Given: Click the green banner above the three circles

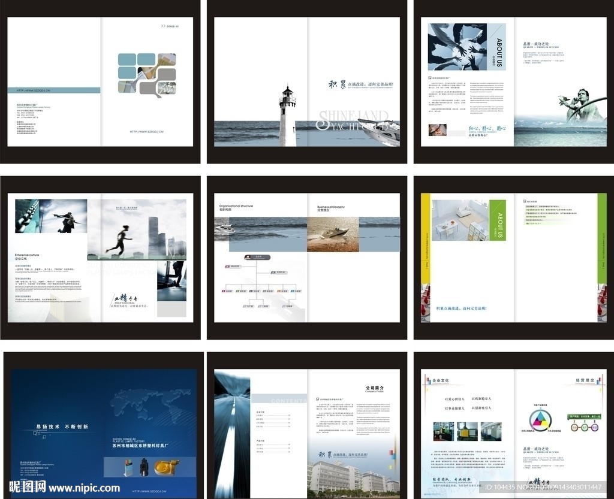Looking at the screenshot, I should coord(585,417).
